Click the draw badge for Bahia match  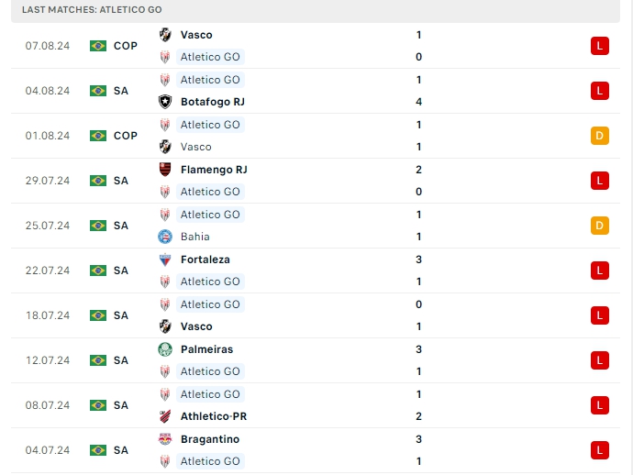click(600, 226)
